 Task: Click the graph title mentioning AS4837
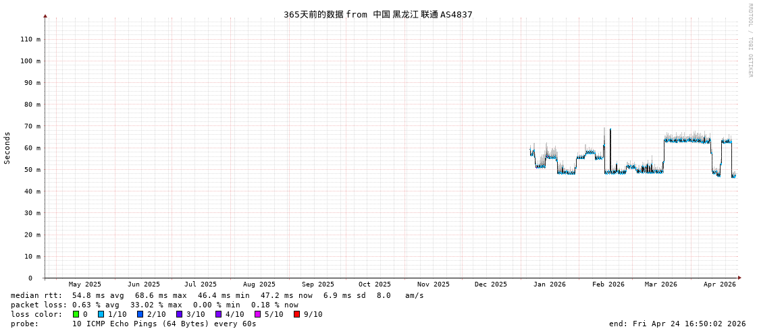pos(377,14)
